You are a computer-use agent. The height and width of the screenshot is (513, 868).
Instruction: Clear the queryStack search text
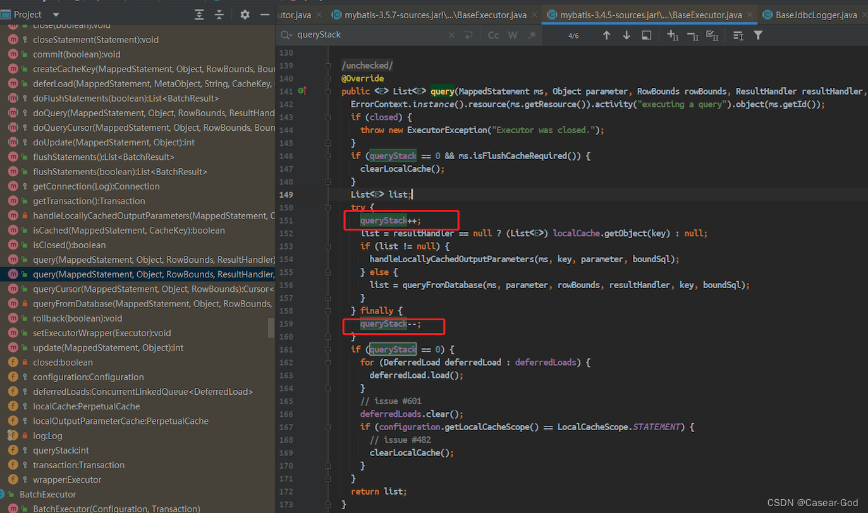coord(451,35)
